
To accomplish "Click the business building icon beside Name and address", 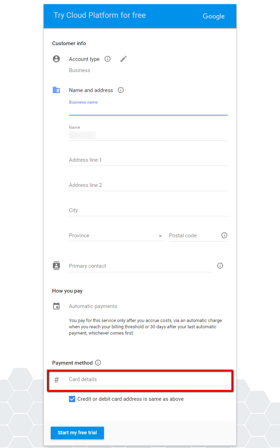I will (x=56, y=90).
